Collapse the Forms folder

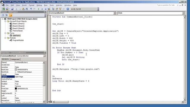click(5, 33)
